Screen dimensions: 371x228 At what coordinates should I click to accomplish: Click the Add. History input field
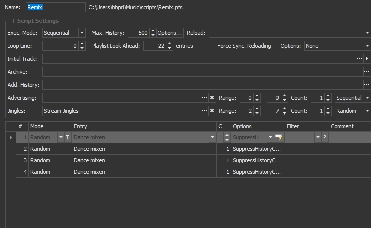pyautogui.click(x=203, y=85)
